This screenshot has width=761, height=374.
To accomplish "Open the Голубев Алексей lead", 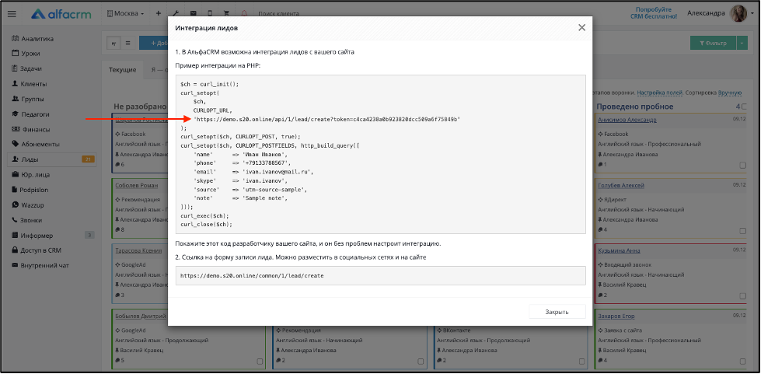I will [x=621, y=186].
